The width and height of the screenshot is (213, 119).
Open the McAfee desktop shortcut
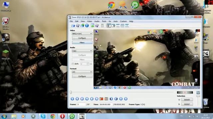coord(6,23)
